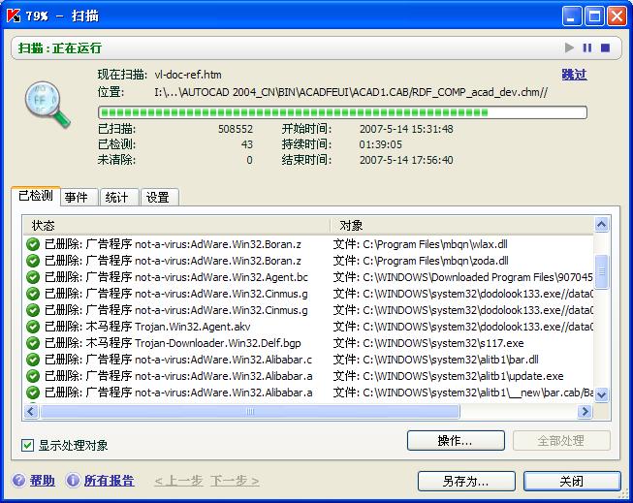This screenshot has height=503, width=633.
Task: Click the 下一步 next link
Action: (235, 481)
